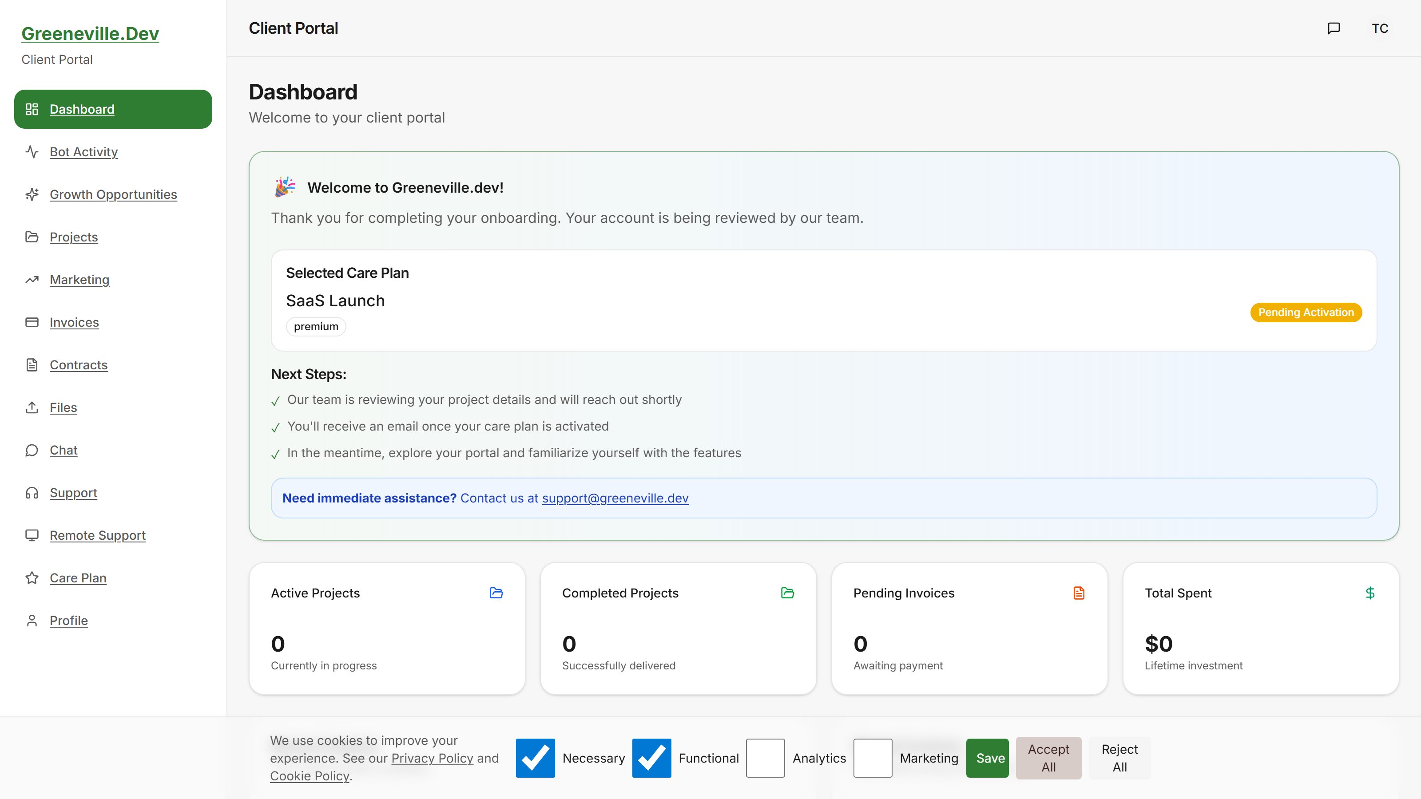Screen dimensions: 1421x799
Task: Click the Pending Invoices document icon
Action: click(x=1079, y=593)
